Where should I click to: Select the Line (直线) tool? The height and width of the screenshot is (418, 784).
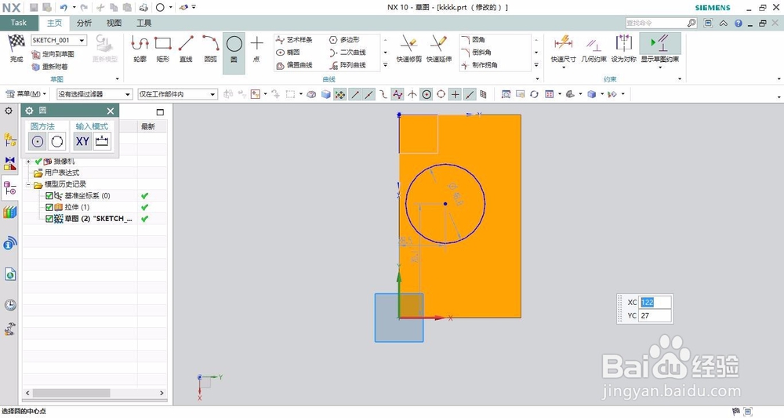coord(186,49)
